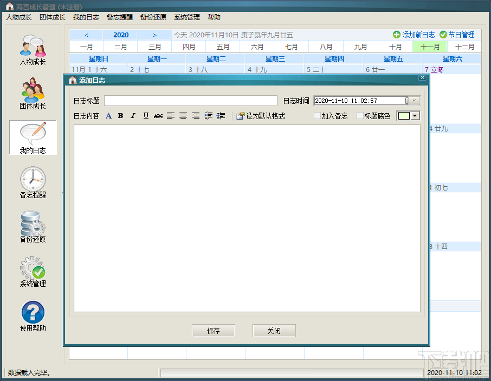Open 使用帮助 question mark icon
Screen dimensions: 491x381
[x=33, y=314]
